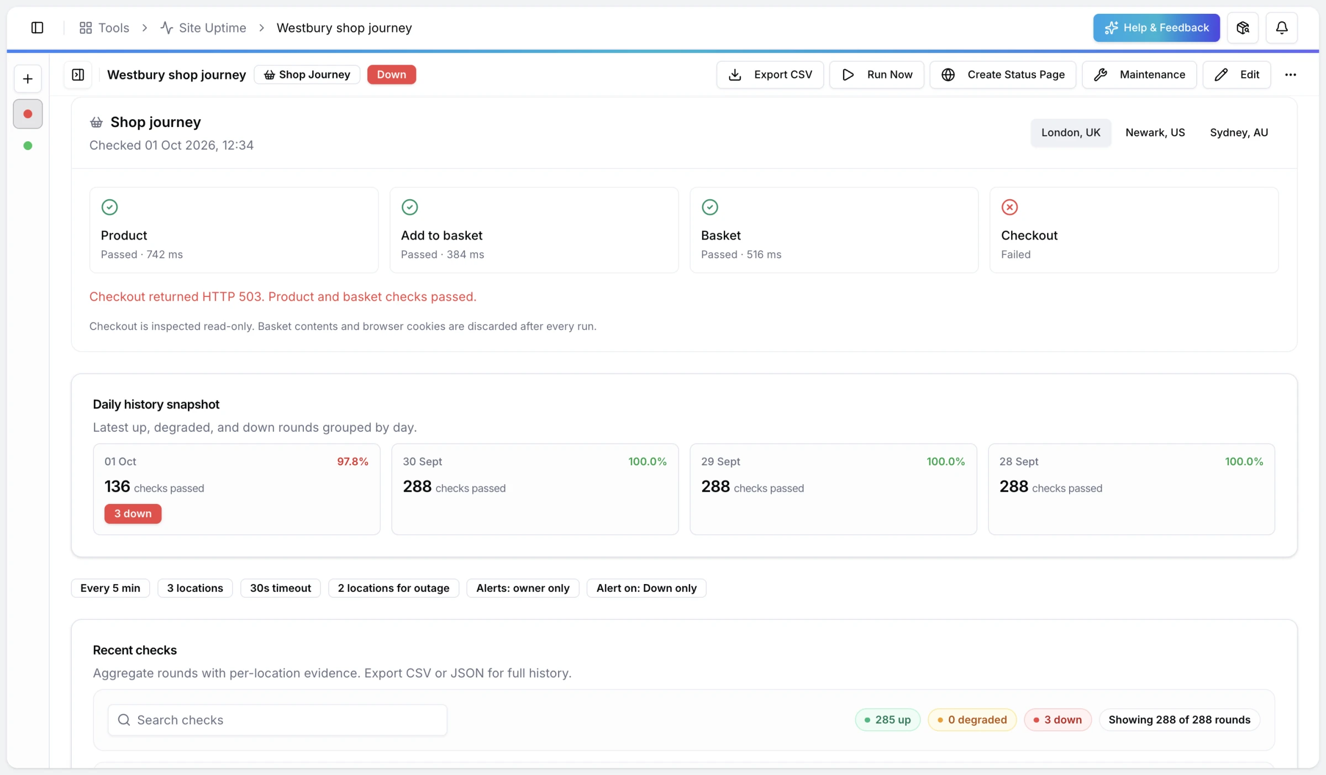Filter rounds by 0 degraded
The height and width of the screenshot is (775, 1326).
point(972,720)
